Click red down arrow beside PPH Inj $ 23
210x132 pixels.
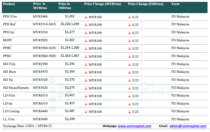click(129, 33)
